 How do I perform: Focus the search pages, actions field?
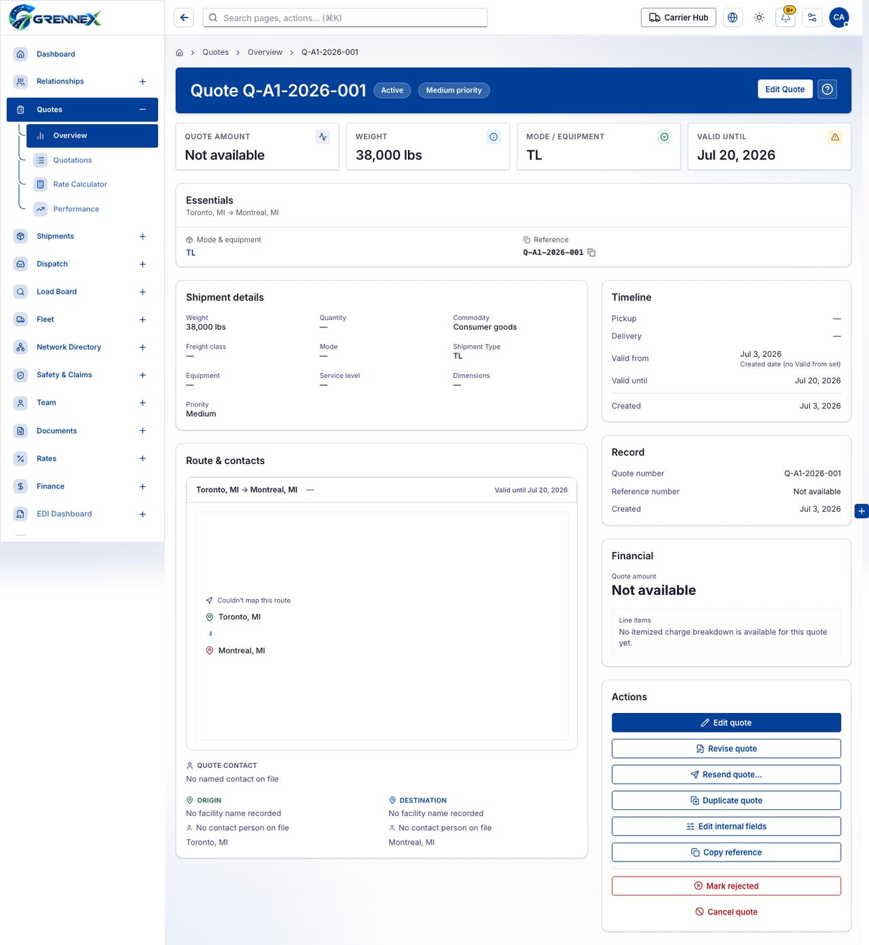345,18
